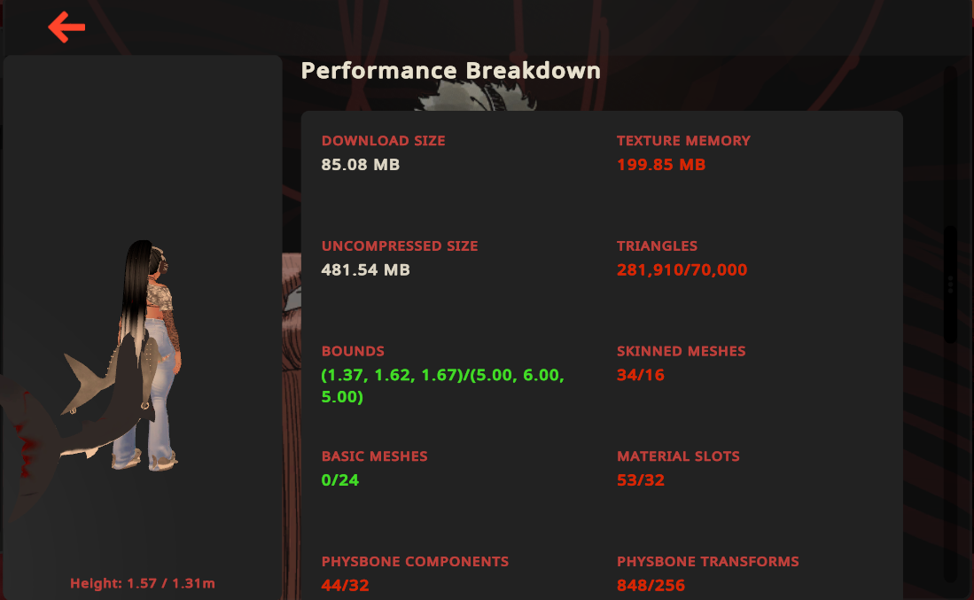Click the Skinned Meshes 34/16 stat
Image resolution: width=974 pixels, height=600 pixels.
681,362
